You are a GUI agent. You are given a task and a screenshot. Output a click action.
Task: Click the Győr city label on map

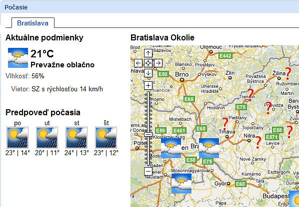(220, 184)
